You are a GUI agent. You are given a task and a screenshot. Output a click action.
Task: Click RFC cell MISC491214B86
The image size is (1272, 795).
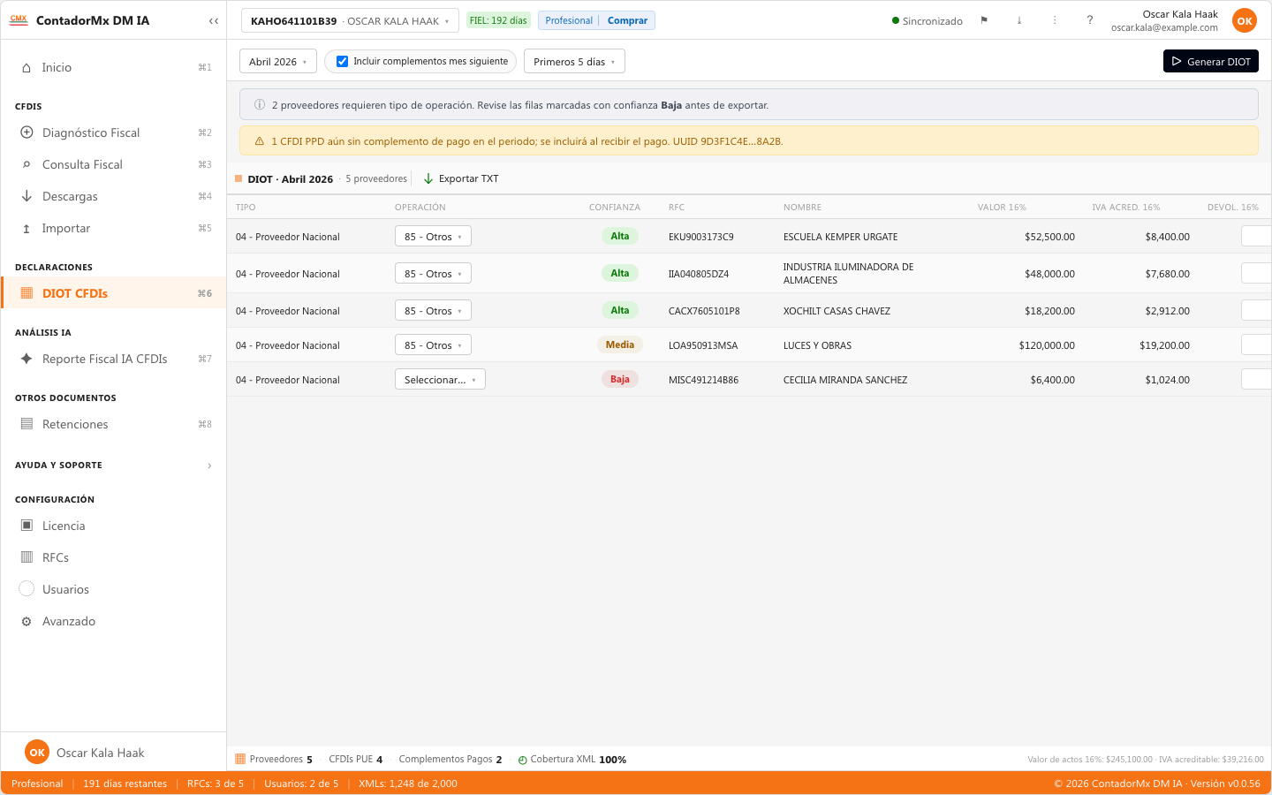click(703, 380)
